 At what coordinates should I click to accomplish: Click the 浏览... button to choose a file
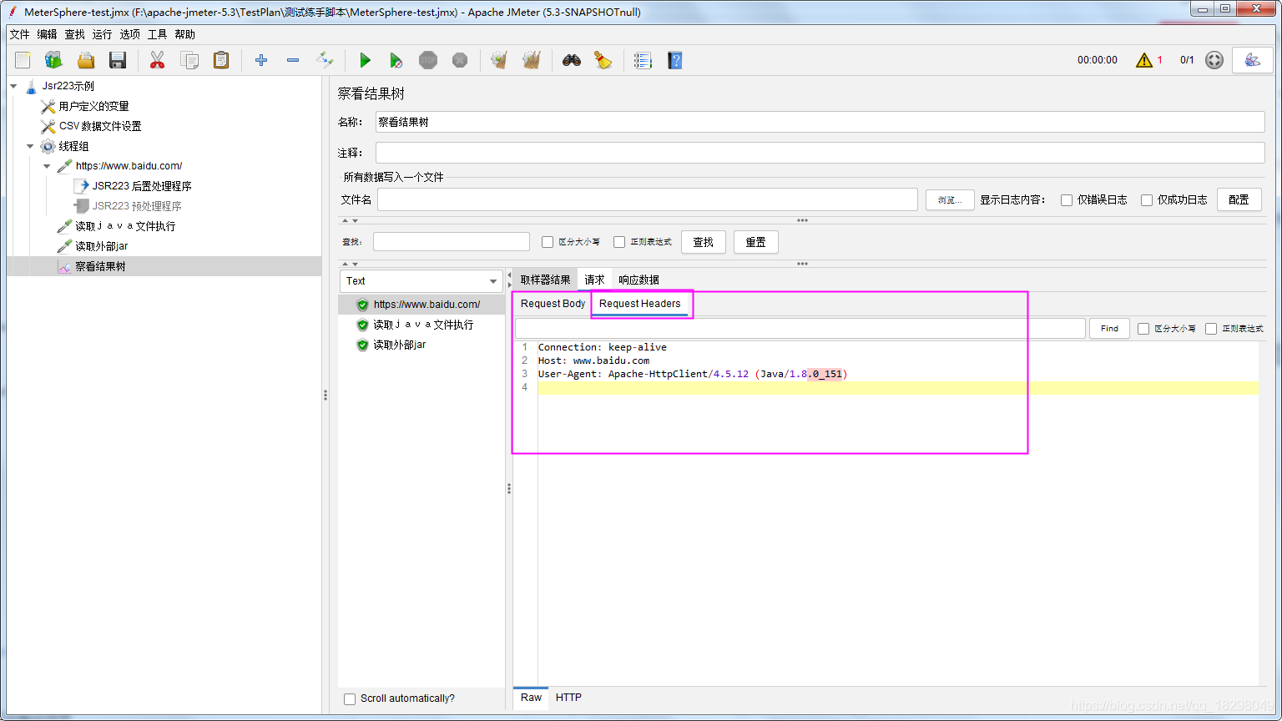[949, 199]
